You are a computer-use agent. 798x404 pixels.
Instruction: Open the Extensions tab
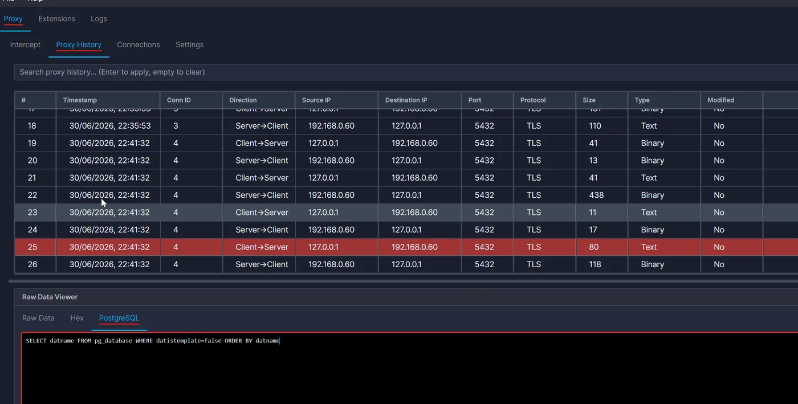point(56,19)
